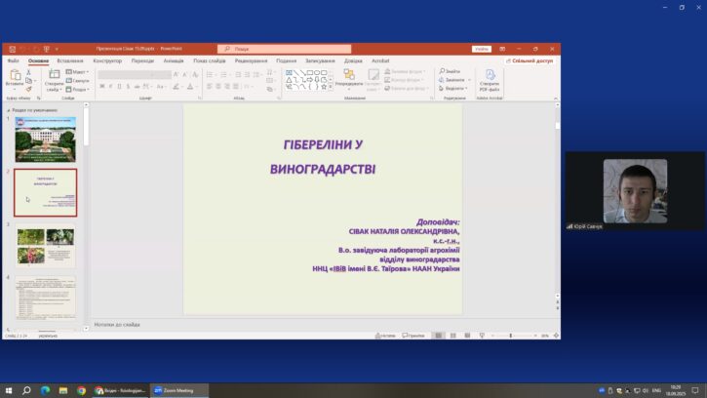Open the Вставлення (Insert) ribbon tab
The width and height of the screenshot is (707, 398).
(x=70, y=60)
